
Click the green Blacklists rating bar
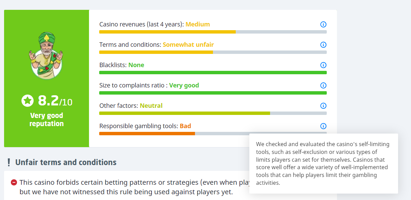click(213, 73)
